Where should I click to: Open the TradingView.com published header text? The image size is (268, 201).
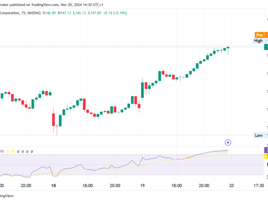(x=51, y=5)
